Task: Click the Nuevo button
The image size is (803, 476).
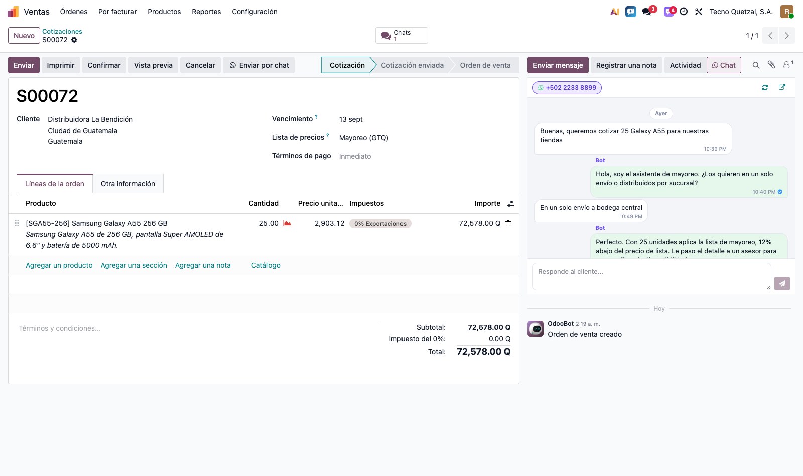Action: pos(24,36)
